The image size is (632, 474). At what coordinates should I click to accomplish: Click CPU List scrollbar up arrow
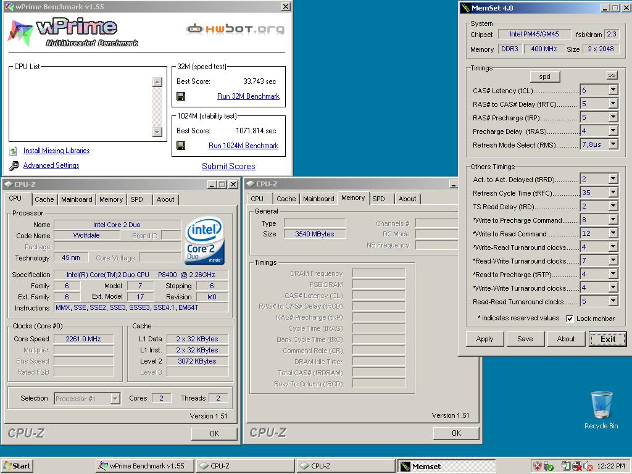(157, 82)
